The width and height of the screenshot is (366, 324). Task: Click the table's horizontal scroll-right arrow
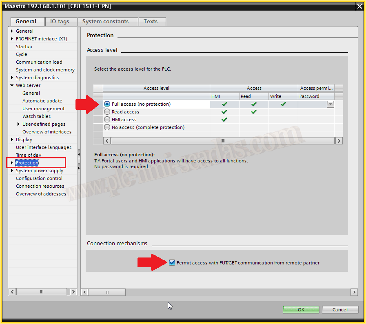click(339, 141)
